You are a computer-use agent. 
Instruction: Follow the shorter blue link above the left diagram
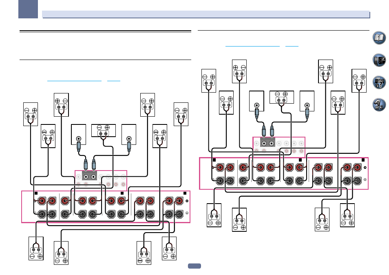114,81
